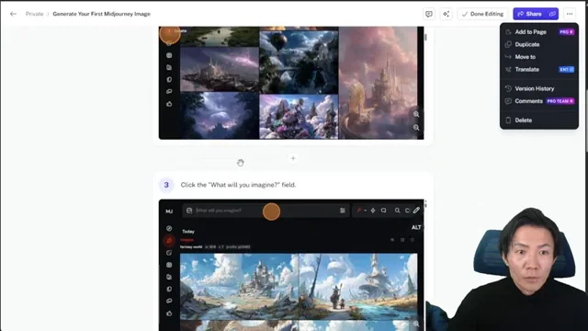Click the thumbs-up icon in step 3 sidebar
Screen dimensions: 588x331
click(x=169, y=313)
